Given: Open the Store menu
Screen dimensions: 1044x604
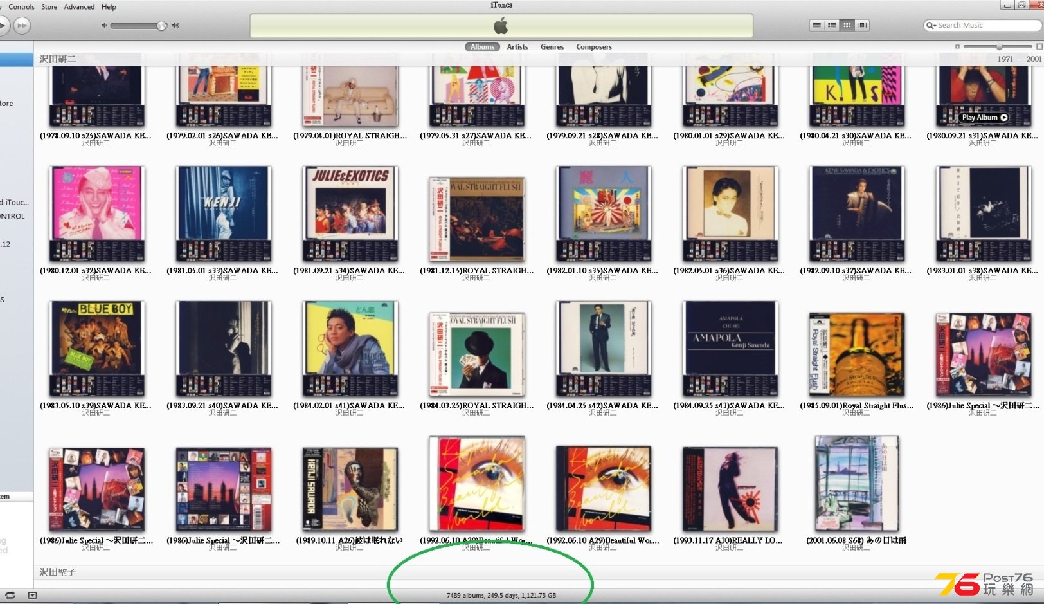Looking at the screenshot, I should 49,6.
